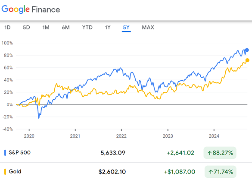Screen dimensions: 252x183
Task: Click the Gold yellow endpoint dot
Action: click(247, 60)
